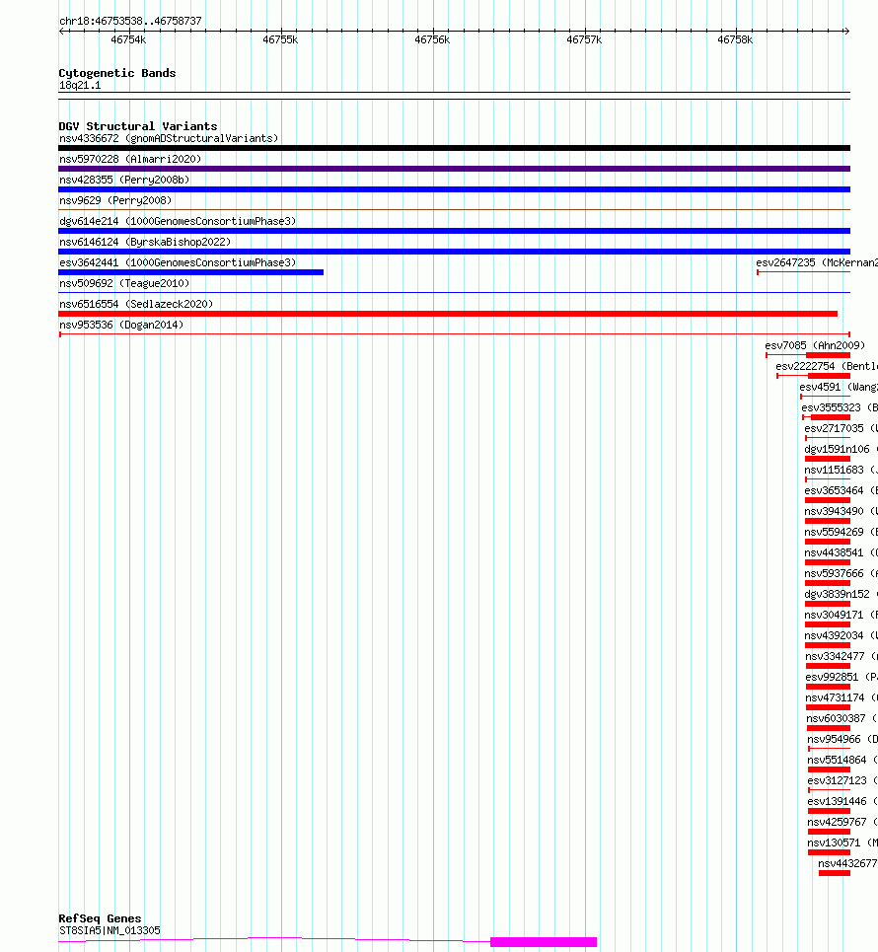Click the 46756k ruler position label
The height and width of the screenshot is (952, 878).
pos(432,39)
